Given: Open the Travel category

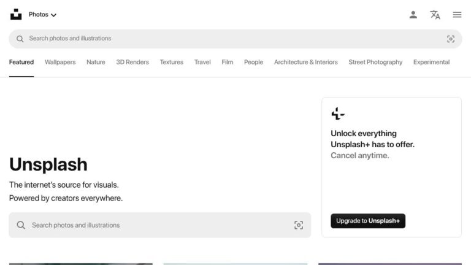Looking at the screenshot, I should (202, 62).
